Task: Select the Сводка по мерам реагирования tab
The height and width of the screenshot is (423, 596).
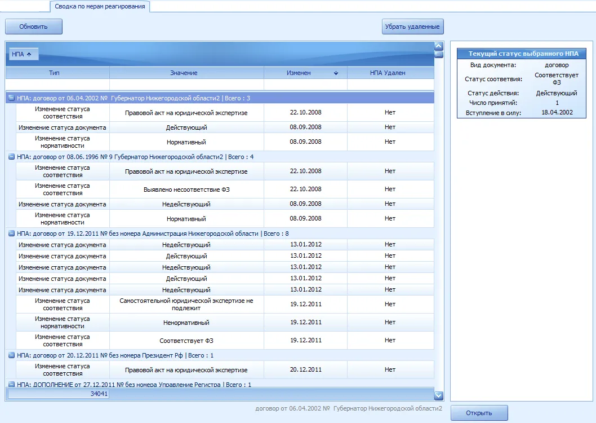Action: pos(100,6)
